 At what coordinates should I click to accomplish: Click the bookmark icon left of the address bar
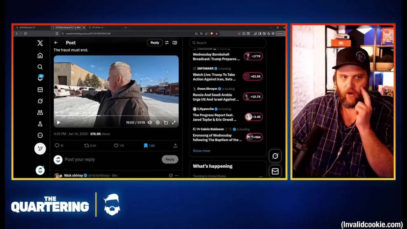pyautogui.click(x=57, y=33)
